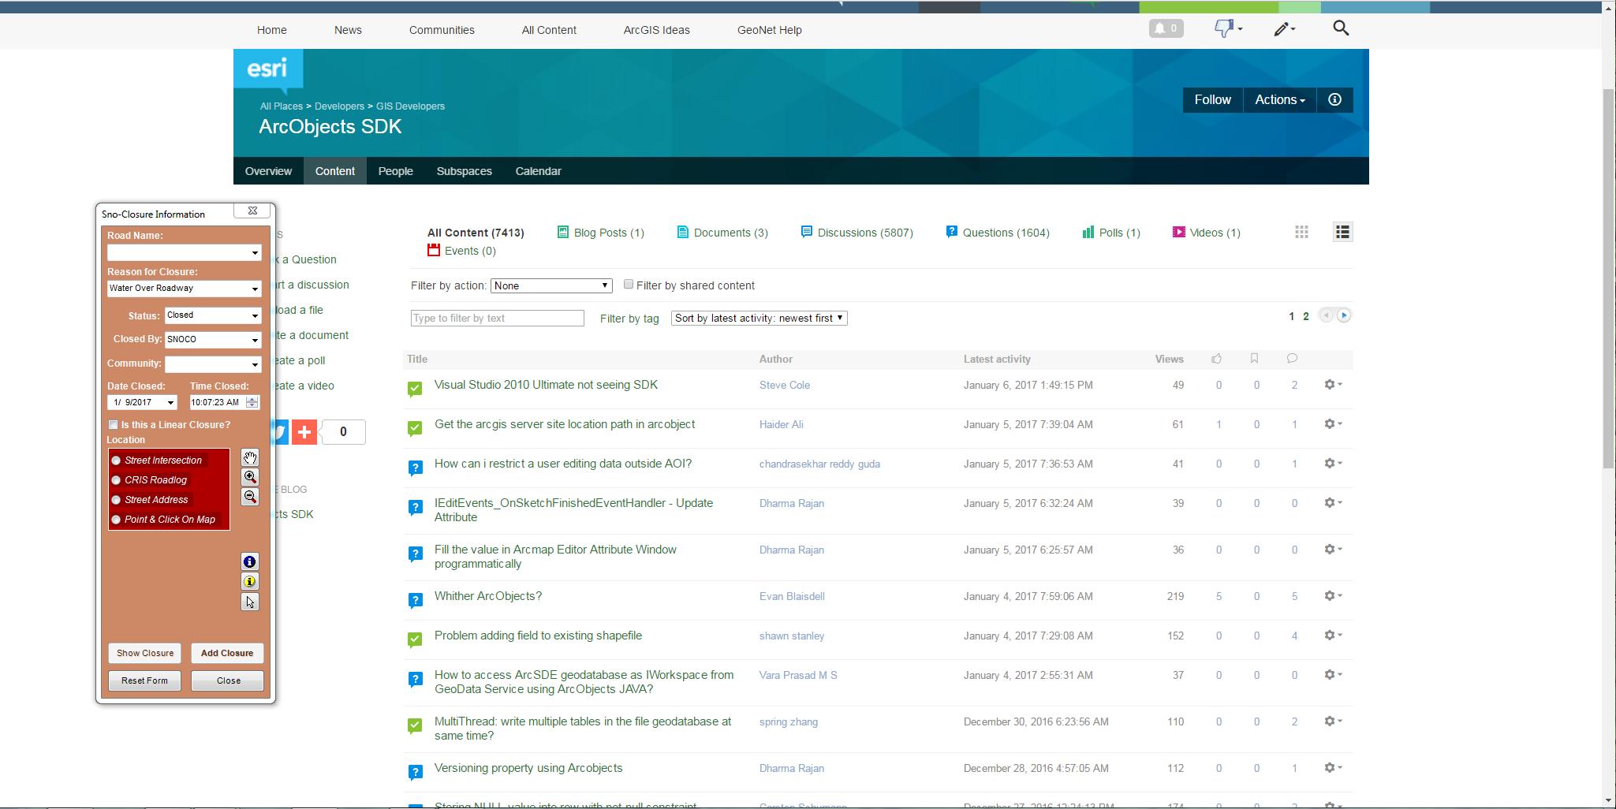Open gear menu for Visual Studio 2010 row

pyautogui.click(x=1333, y=385)
